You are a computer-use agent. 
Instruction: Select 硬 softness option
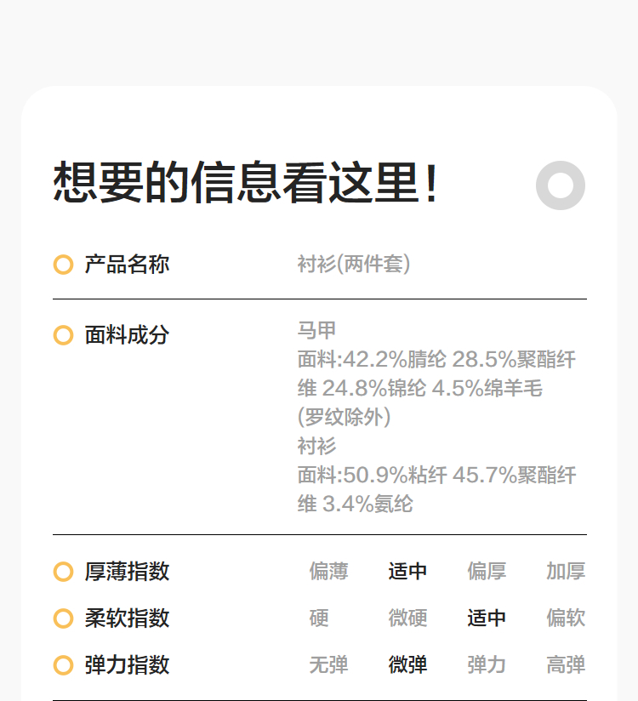[319, 618]
